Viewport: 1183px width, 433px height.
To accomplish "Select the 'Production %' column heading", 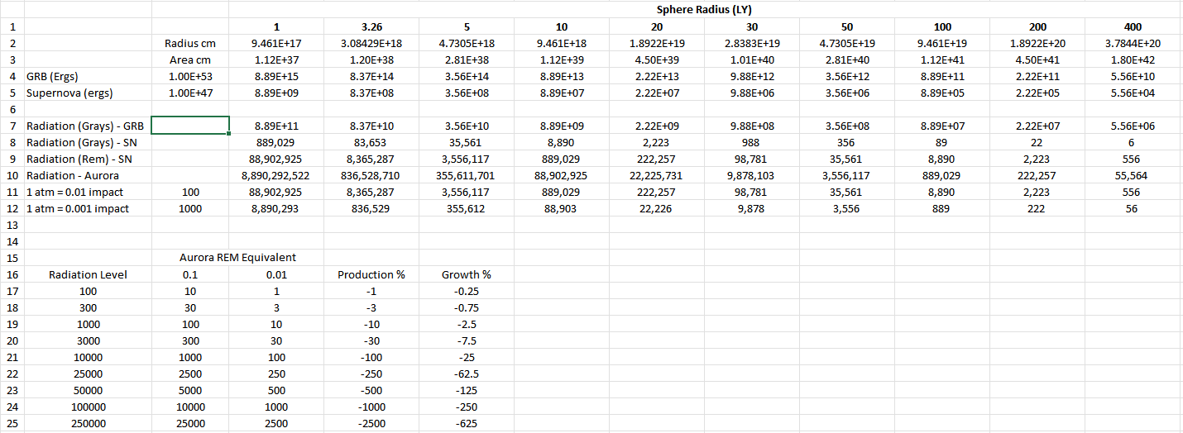I will (371, 274).
